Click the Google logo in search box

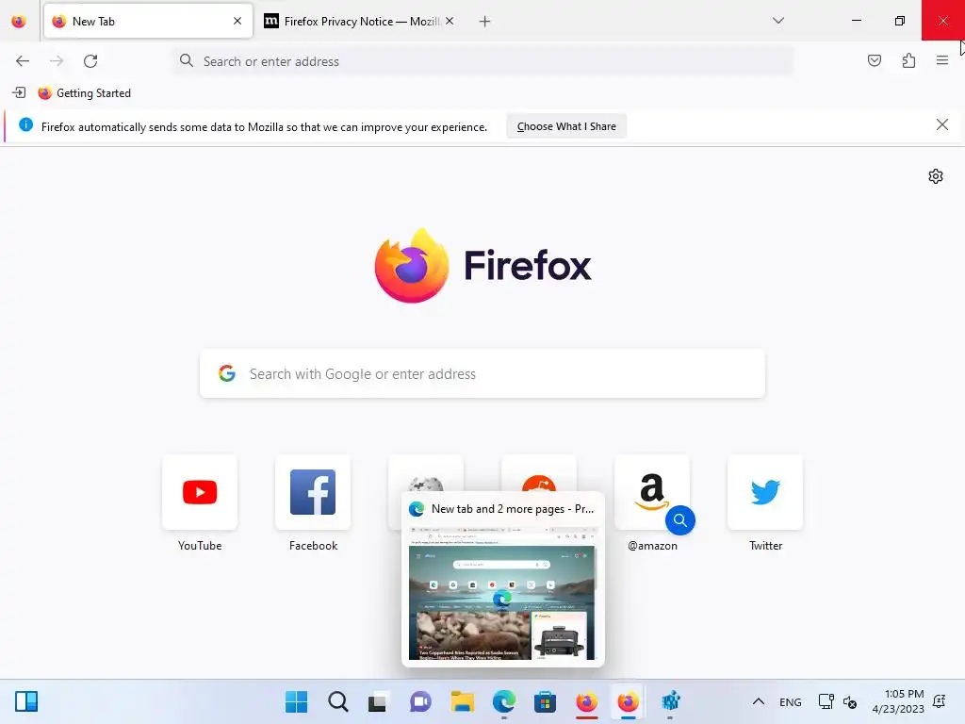(227, 373)
